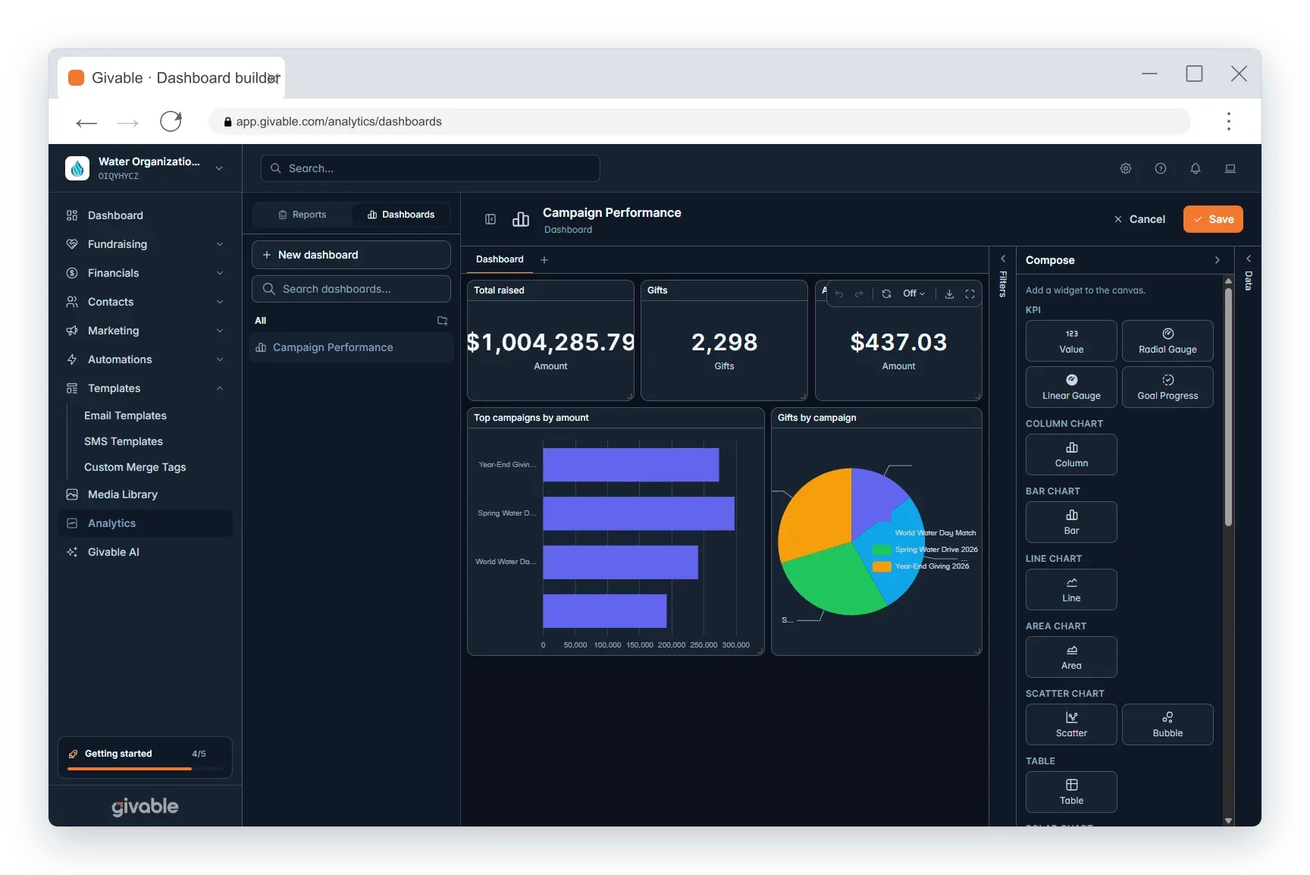Add a Linear Gauge widget
Viewport: 1310px width, 875px height.
[x=1071, y=387]
